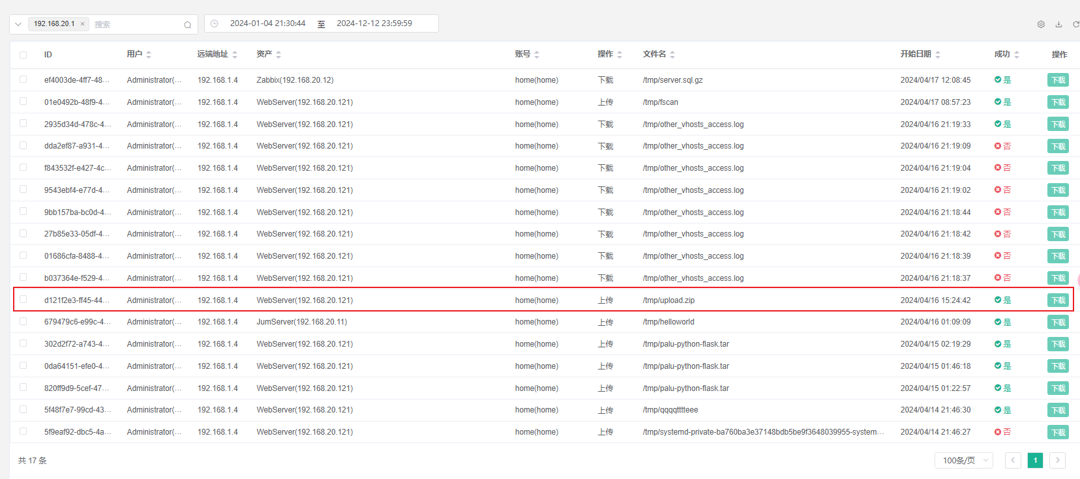Image resolution: width=1080 pixels, height=479 pixels.
Task: Click date 2024/04/17 08:57:23
Action: [x=935, y=102]
